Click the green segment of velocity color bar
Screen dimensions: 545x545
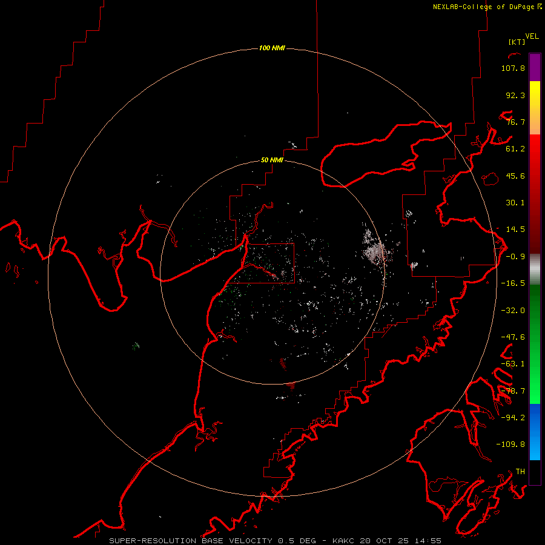[x=535, y=344]
